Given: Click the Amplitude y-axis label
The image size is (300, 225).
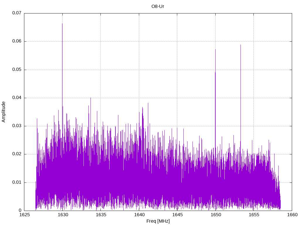Looking at the screenshot, I should (4, 112).
